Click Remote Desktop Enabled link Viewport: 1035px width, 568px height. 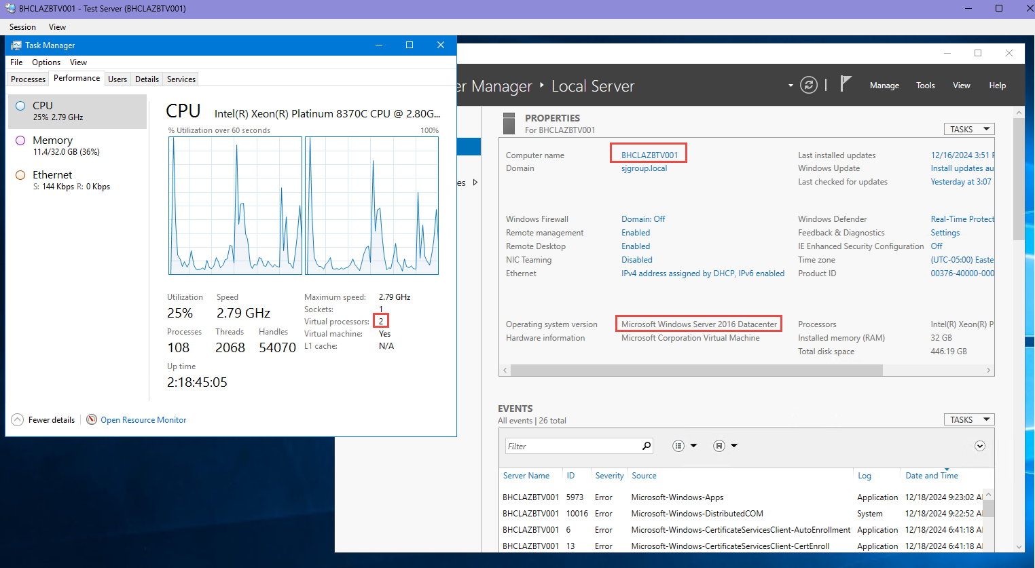tap(636, 246)
